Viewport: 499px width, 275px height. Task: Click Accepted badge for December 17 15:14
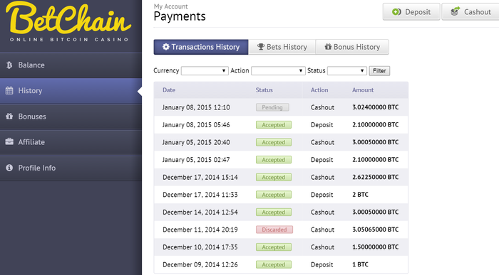click(274, 177)
